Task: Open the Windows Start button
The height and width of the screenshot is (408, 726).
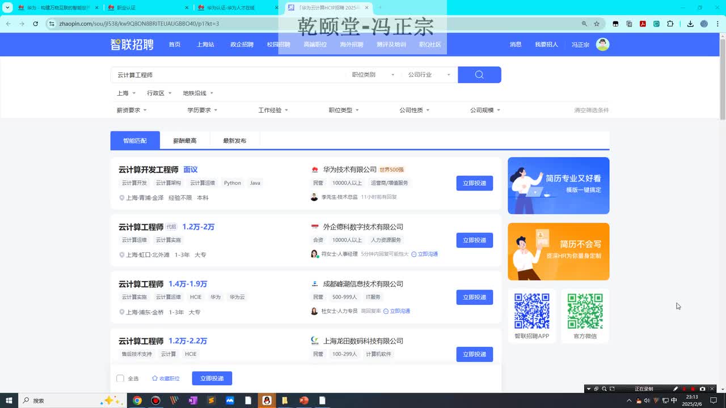Action: coord(9,401)
